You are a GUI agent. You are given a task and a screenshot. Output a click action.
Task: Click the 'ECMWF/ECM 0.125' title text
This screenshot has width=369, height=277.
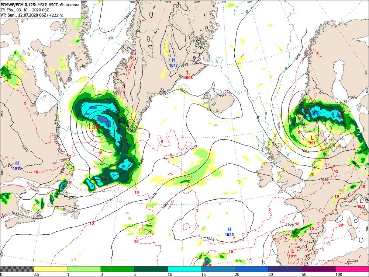click(18, 5)
